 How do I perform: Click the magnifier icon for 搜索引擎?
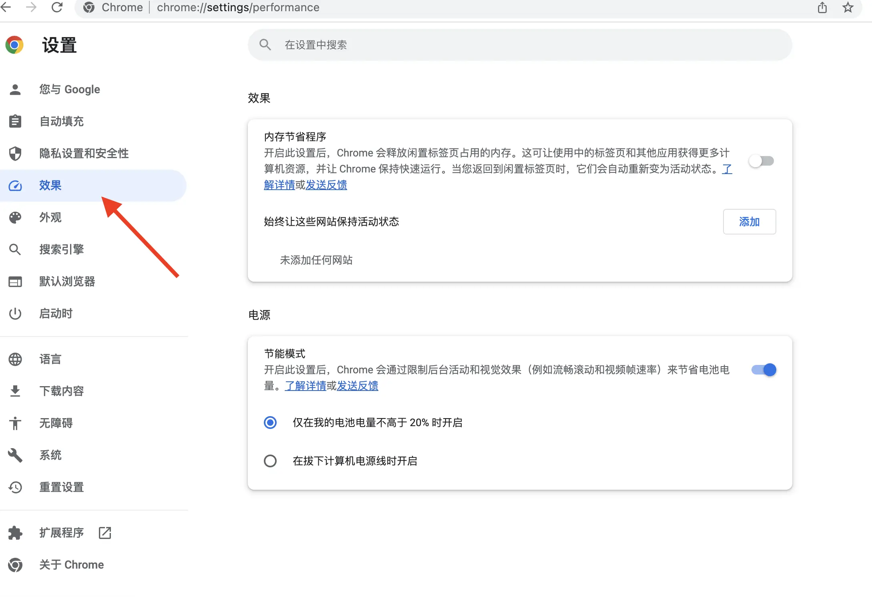(x=15, y=249)
